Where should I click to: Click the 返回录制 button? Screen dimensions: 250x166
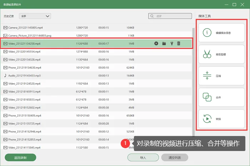pos(20,157)
